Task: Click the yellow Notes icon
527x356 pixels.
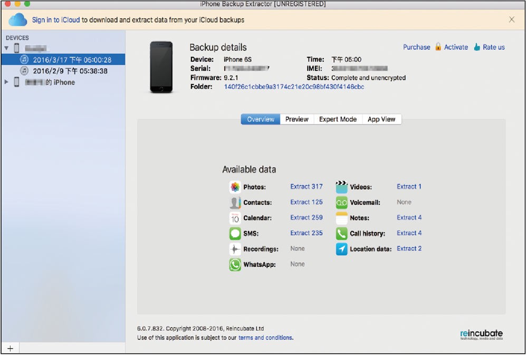Action: pyautogui.click(x=341, y=218)
